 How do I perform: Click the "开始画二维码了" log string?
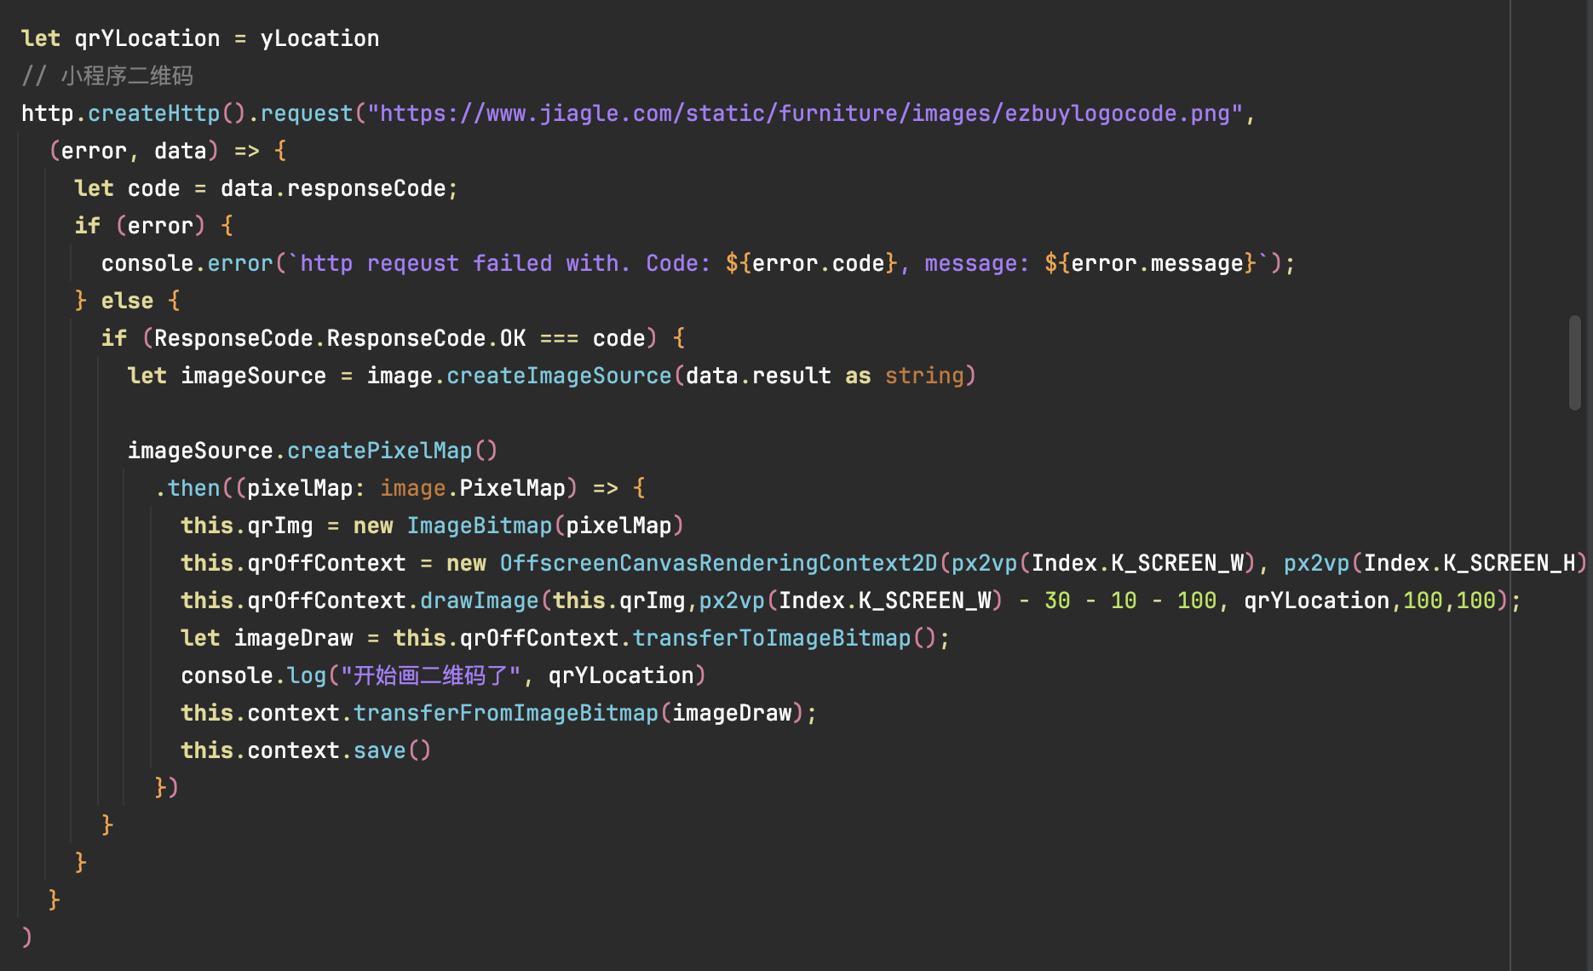pyautogui.click(x=430, y=675)
